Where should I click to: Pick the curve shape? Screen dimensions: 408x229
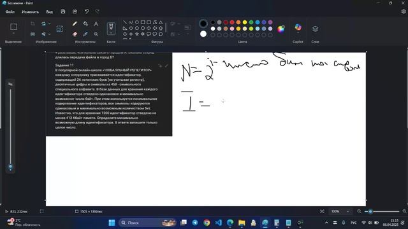(x=131, y=22)
